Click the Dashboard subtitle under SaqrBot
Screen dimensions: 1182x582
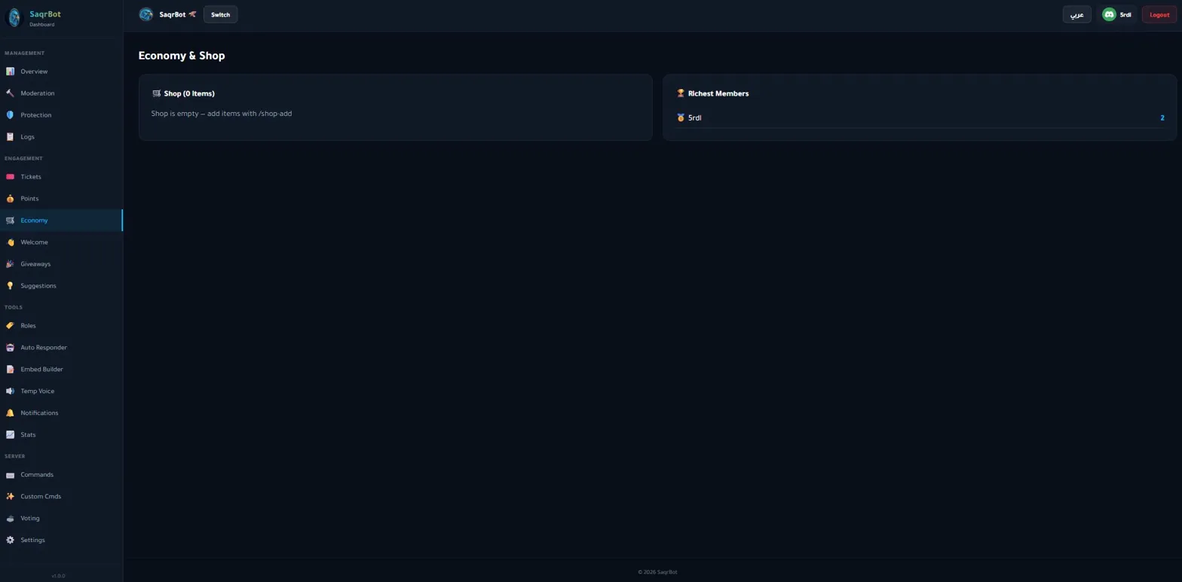point(41,25)
